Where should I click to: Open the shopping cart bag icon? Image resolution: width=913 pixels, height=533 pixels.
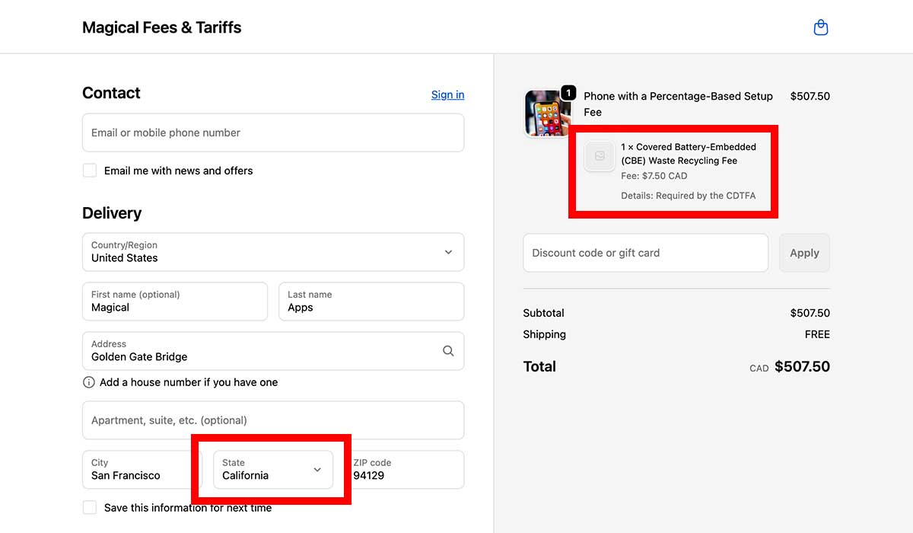pyautogui.click(x=821, y=27)
